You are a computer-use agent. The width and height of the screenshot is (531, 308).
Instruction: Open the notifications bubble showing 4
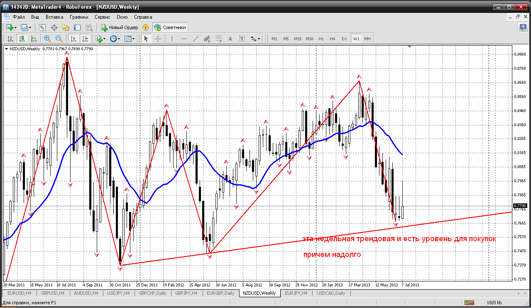(523, 27)
